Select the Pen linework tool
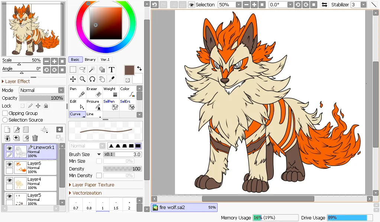The height and width of the screenshot is (222, 380). (77, 92)
